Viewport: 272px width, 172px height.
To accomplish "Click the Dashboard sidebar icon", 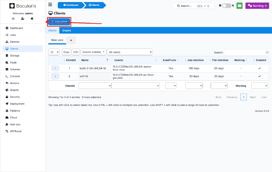I will (x=7, y=28).
